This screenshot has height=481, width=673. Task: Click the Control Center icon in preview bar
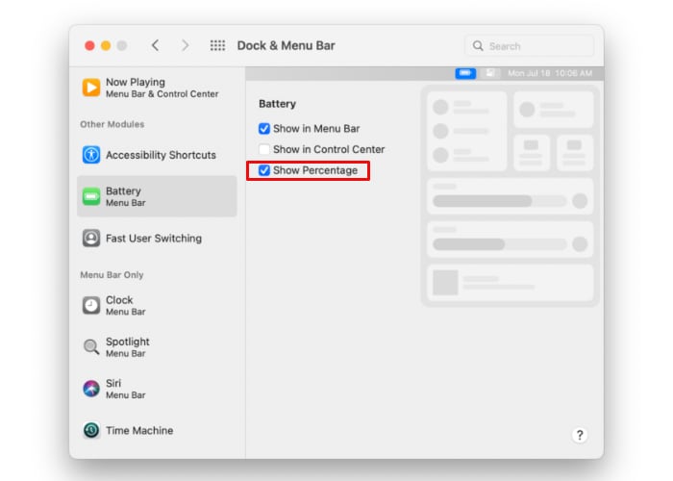click(490, 73)
